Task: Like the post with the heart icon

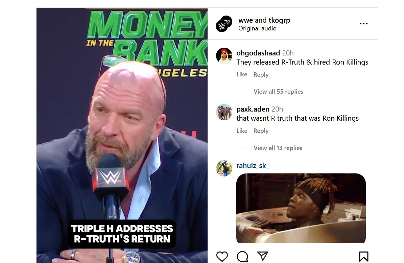Action: [x=222, y=256]
